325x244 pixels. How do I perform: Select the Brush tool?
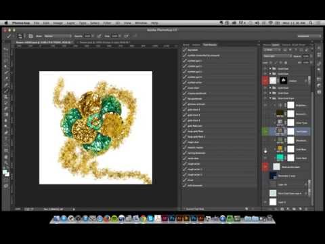click(6, 91)
